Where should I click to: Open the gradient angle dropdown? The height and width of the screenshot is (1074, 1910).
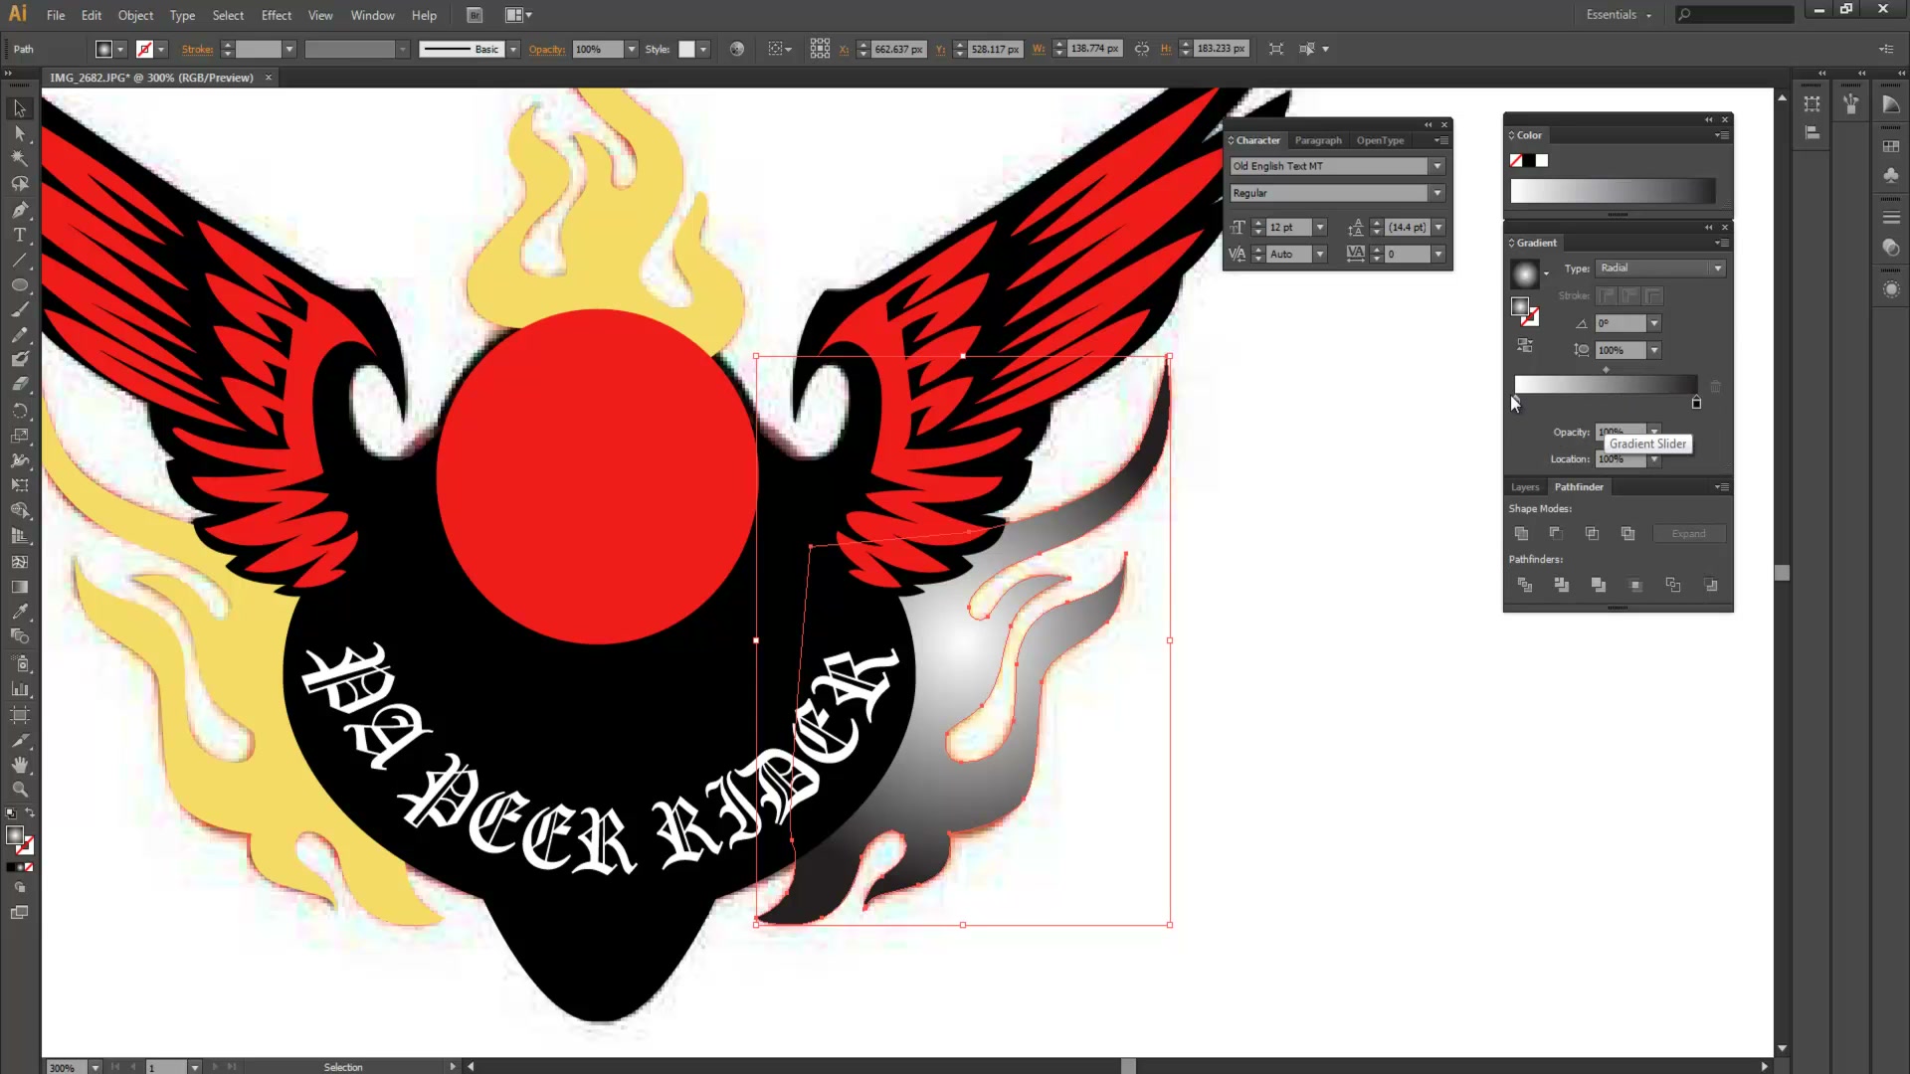(1653, 323)
